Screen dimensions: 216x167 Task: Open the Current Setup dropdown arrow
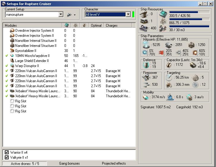(x=61, y=14)
